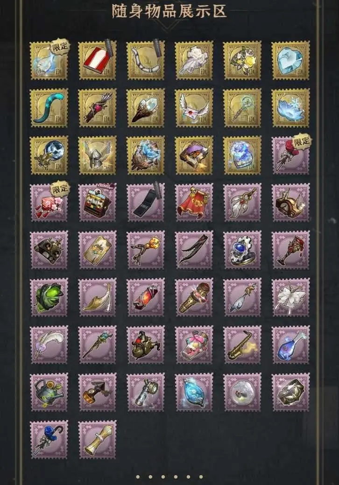Choose the blue potion flask stamp
This screenshot has width=339, height=485.
click(x=290, y=345)
